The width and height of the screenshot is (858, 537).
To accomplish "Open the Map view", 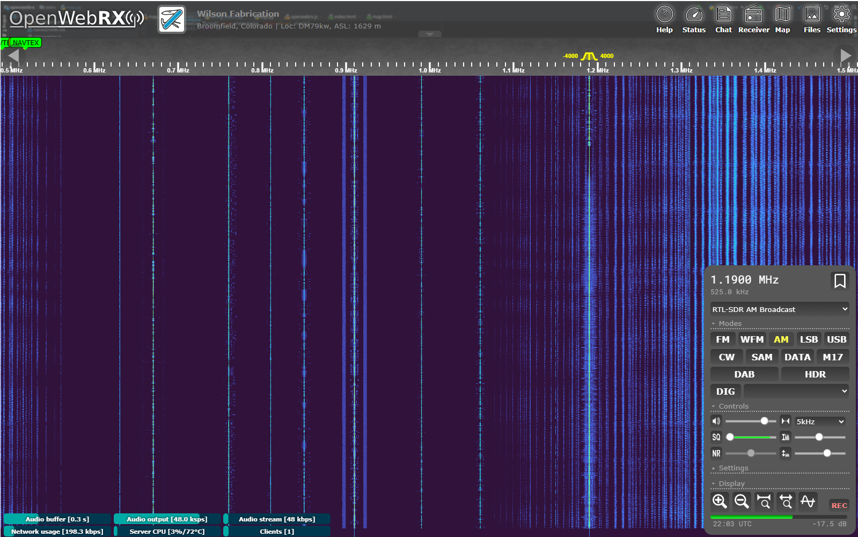I will (x=782, y=20).
